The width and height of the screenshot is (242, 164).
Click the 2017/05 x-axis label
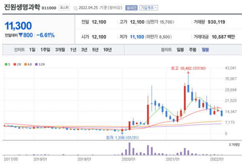(11, 159)
